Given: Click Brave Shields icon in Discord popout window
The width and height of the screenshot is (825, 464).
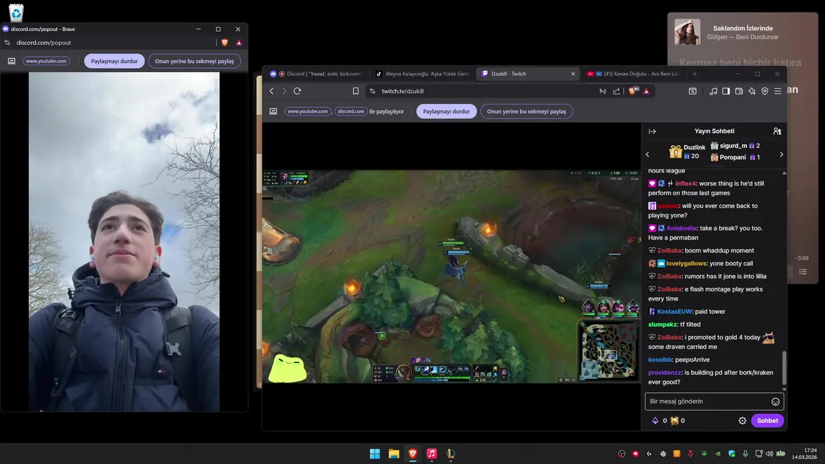Looking at the screenshot, I should tap(224, 43).
